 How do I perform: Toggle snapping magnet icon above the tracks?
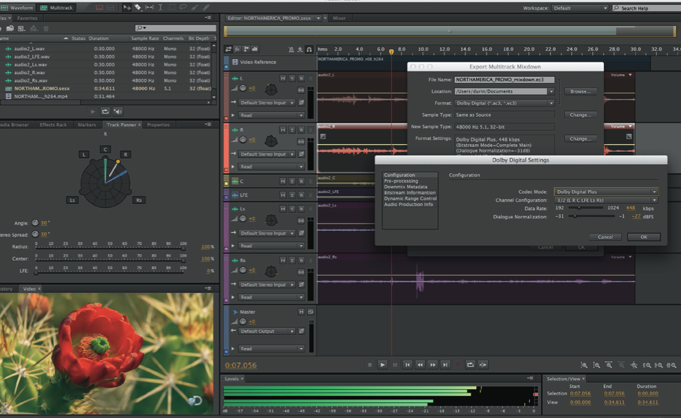pyautogui.click(x=309, y=49)
